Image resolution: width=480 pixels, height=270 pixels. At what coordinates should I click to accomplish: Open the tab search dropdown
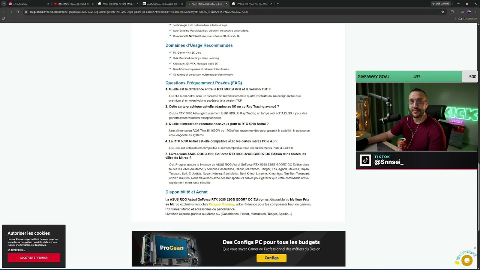coord(3,4)
